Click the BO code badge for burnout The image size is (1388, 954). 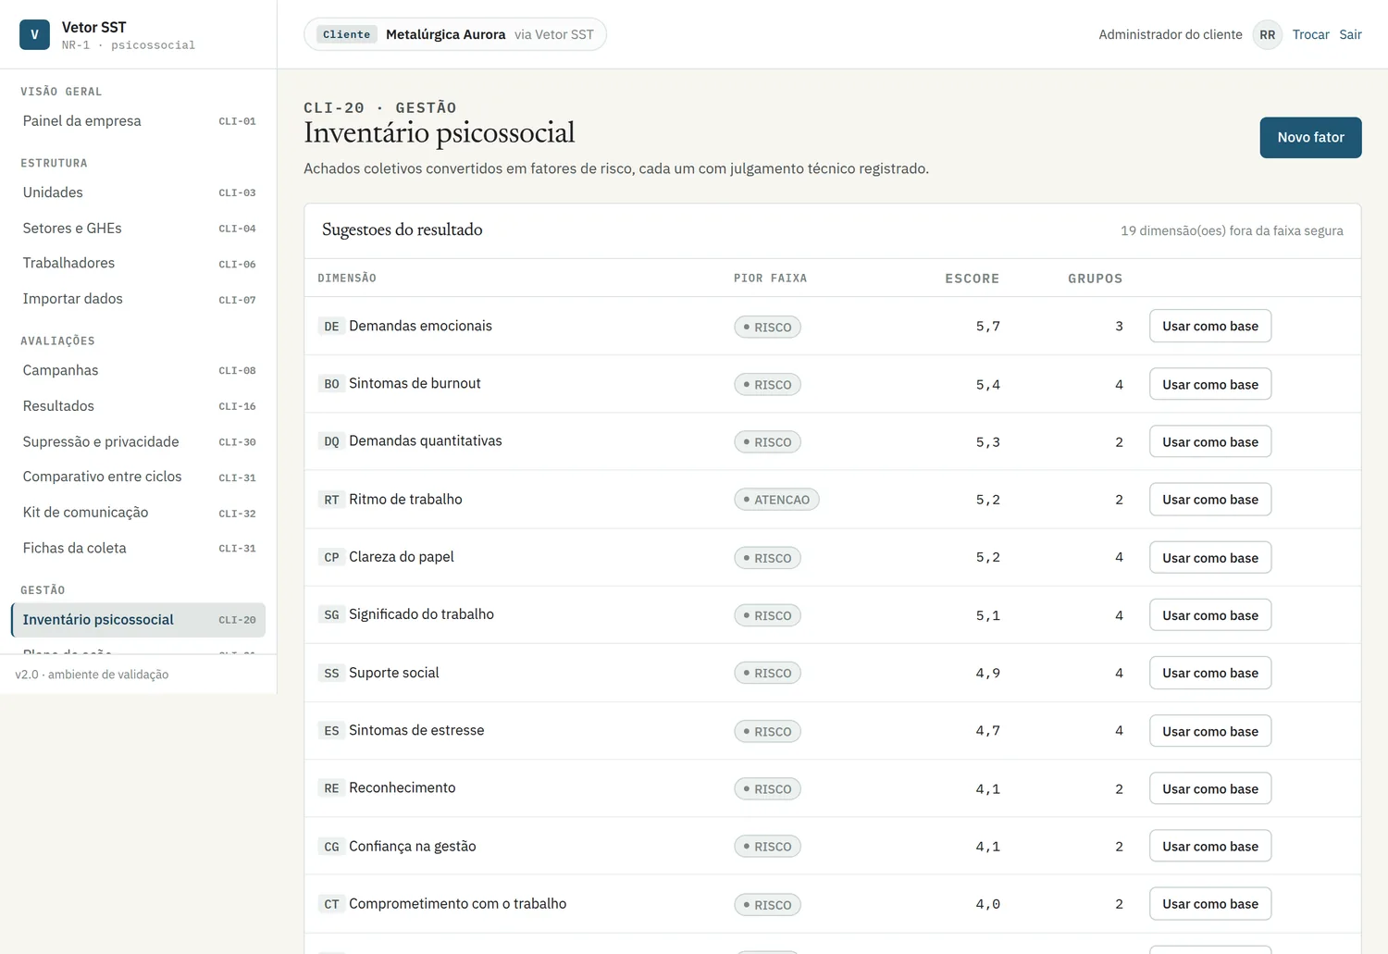pyautogui.click(x=331, y=384)
